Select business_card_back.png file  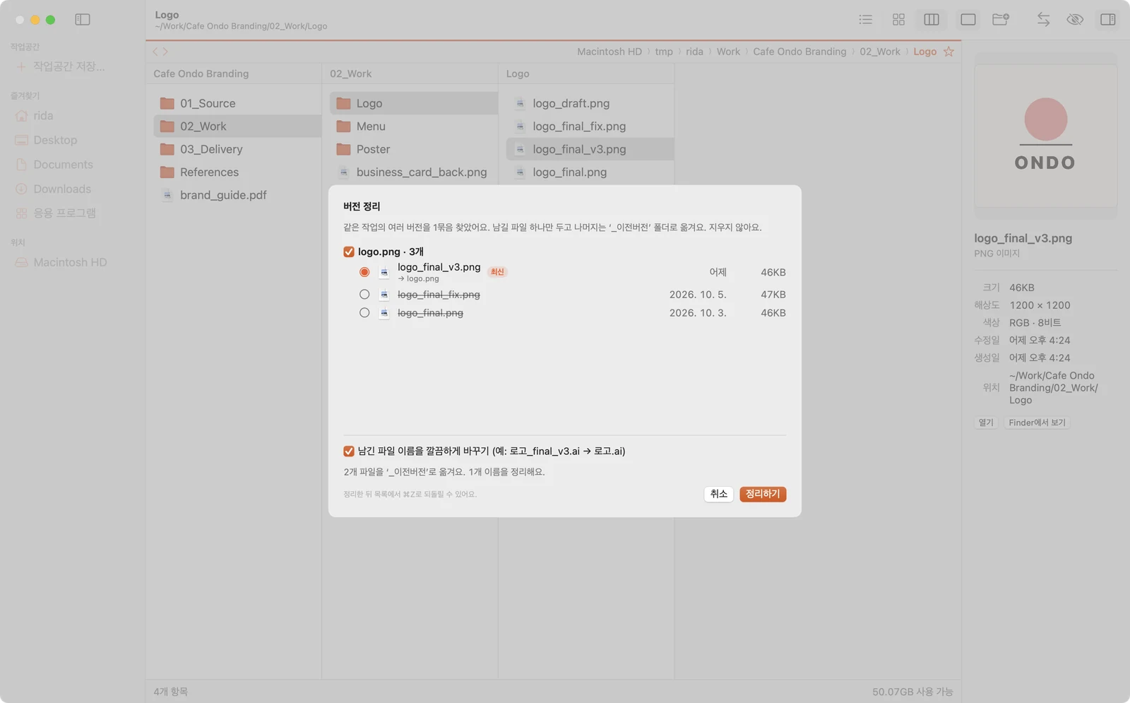tap(414, 172)
